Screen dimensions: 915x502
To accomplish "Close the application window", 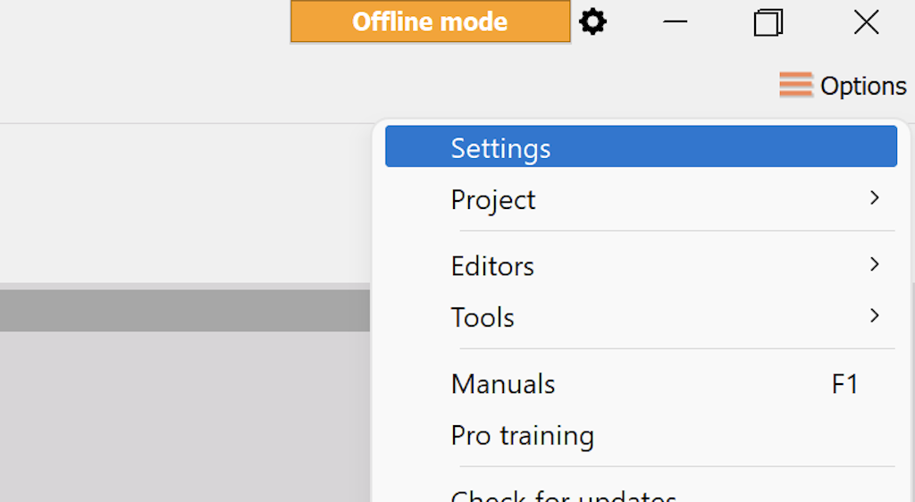I will pos(866,22).
